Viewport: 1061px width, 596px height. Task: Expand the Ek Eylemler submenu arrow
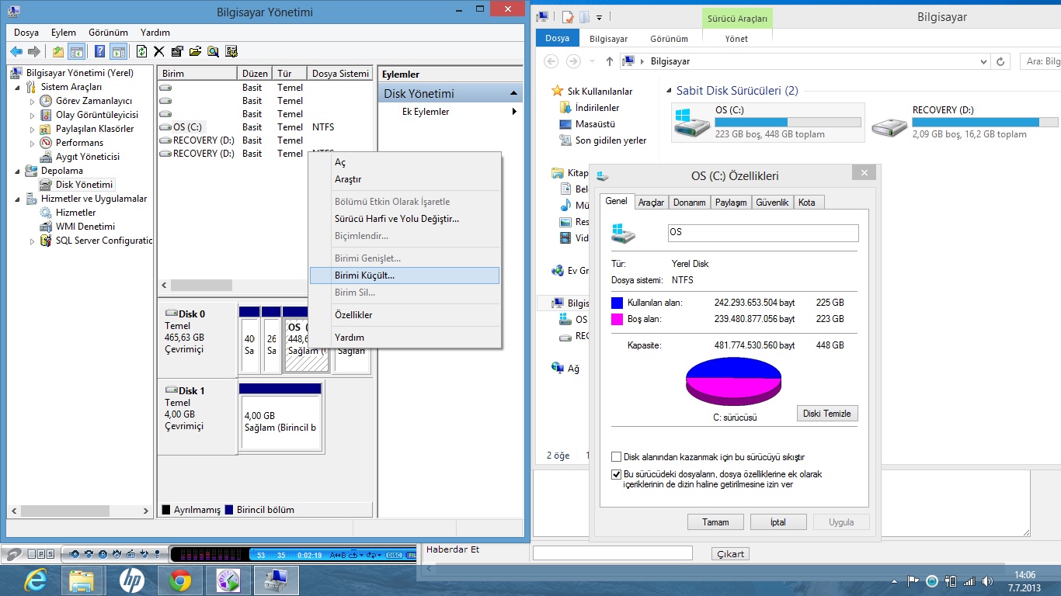point(513,112)
